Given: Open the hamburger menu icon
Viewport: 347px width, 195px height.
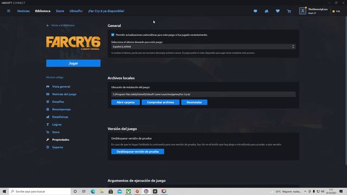Looking at the screenshot, I should point(9,11).
